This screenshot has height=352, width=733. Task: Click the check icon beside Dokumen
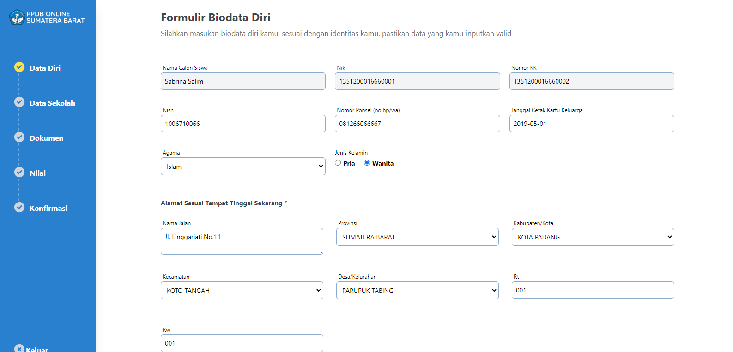pos(19,137)
